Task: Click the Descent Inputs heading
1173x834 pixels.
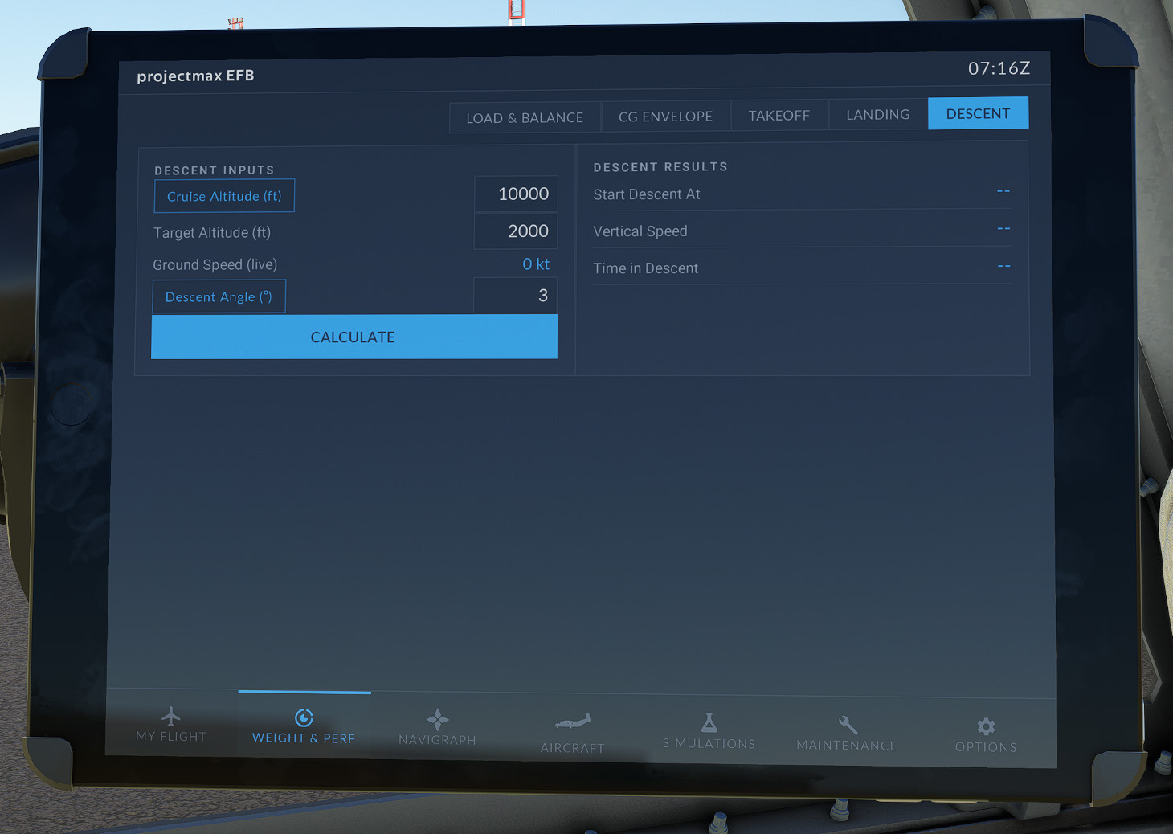Action: pos(215,170)
